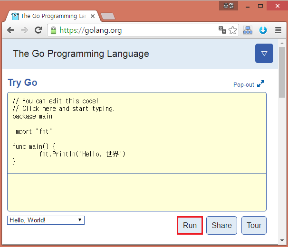Run the Go code
This screenshot has height=247, width=288.
(190, 225)
